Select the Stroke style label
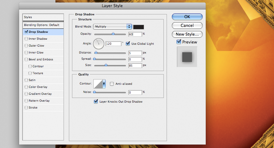 33,108
